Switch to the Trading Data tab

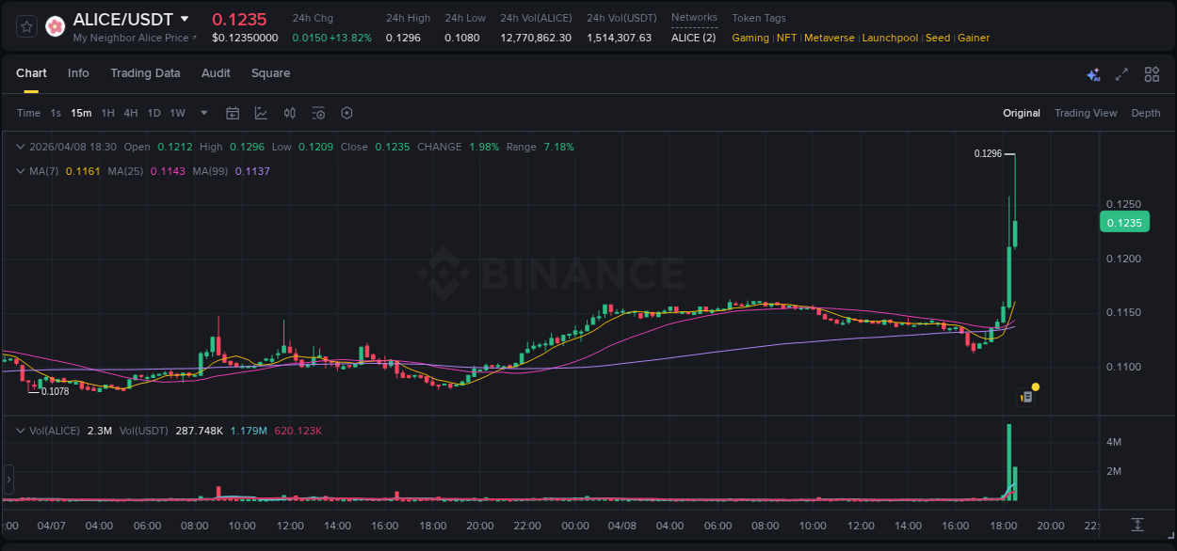click(145, 72)
